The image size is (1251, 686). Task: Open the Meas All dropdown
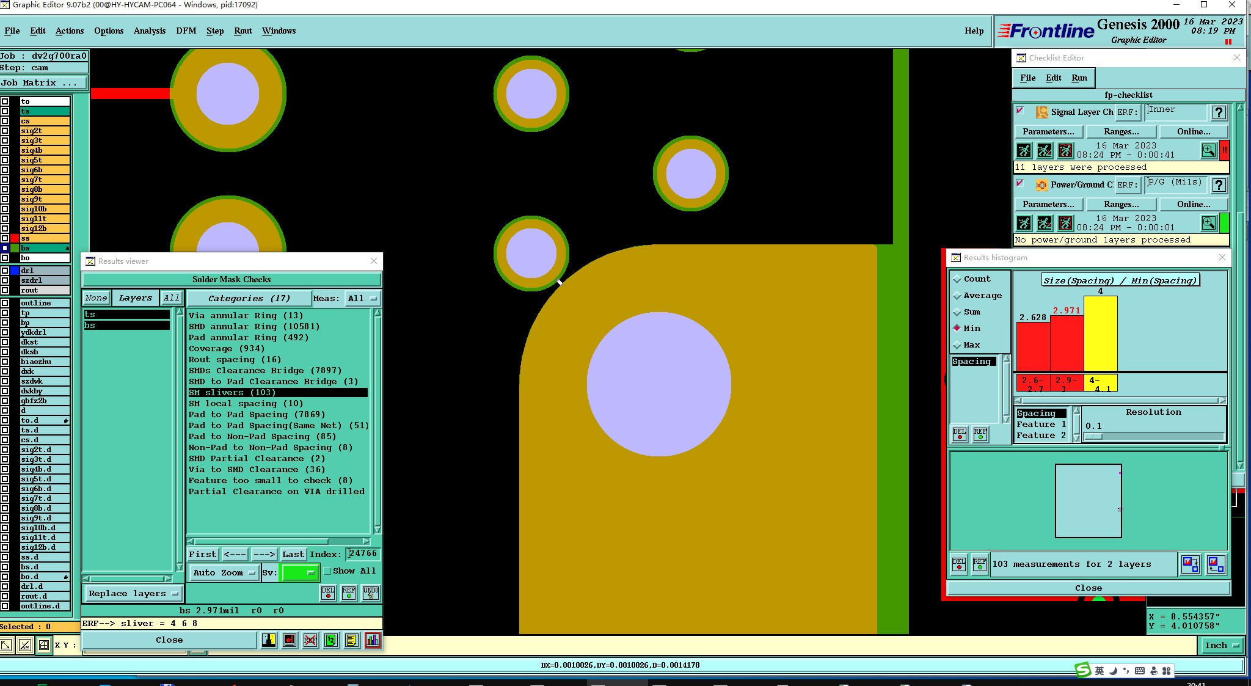click(x=362, y=298)
